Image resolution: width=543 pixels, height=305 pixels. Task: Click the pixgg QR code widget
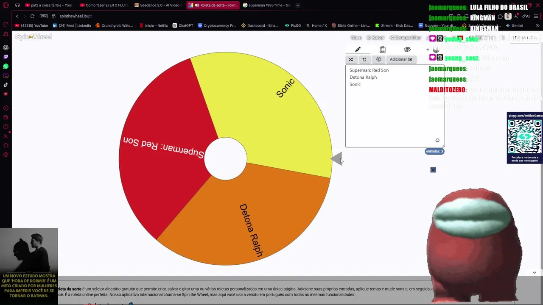pyautogui.click(x=525, y=138)
